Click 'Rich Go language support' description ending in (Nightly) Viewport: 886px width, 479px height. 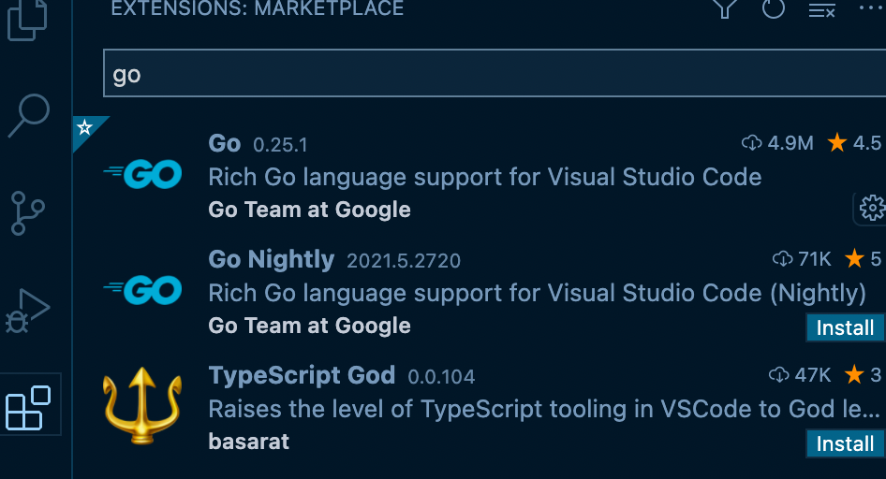click(x=538, y=294)
